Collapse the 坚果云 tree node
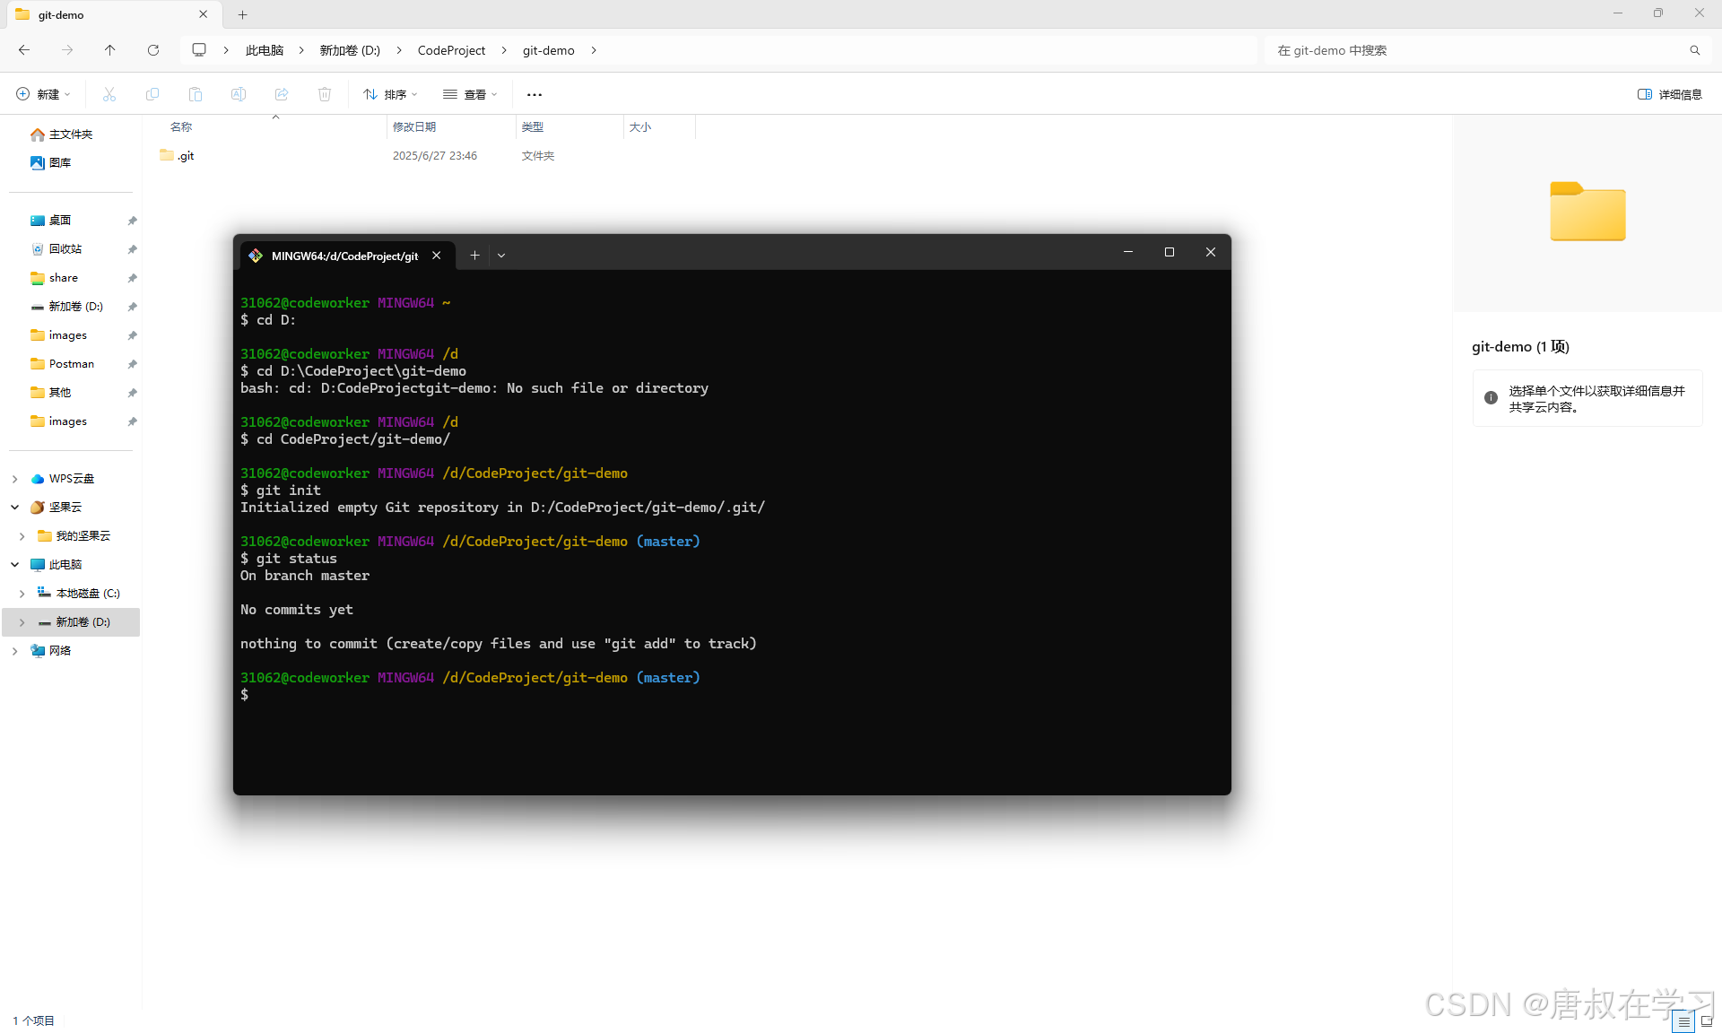The height and width of the screenshot is (1033, 1722). tap(15, 508)
